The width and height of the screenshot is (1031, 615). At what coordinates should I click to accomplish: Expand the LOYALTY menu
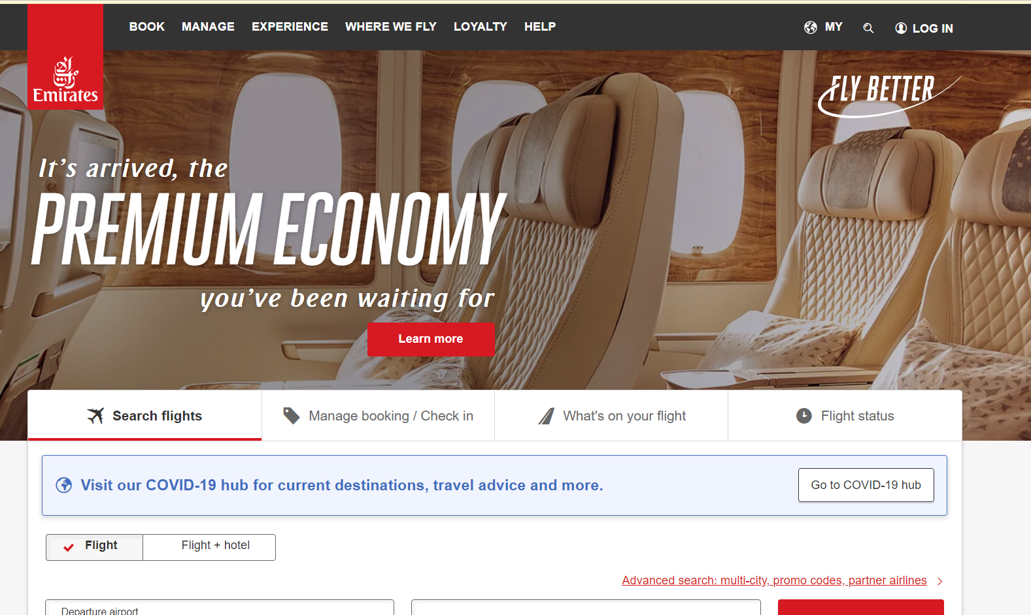point(481,27)
